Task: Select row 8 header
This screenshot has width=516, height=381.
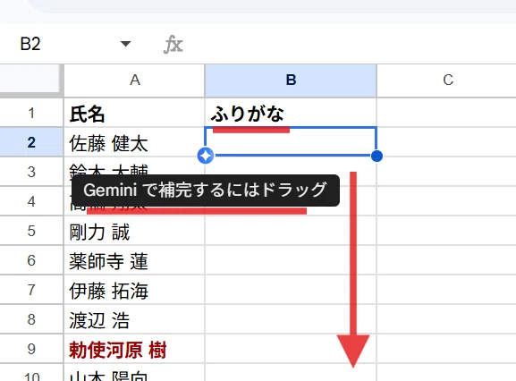Action: [31, 319]
